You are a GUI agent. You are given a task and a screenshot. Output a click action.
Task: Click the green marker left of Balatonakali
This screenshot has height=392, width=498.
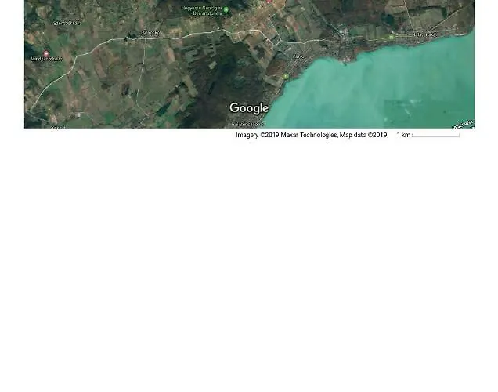pyautogui.click(x=392, y=37)
